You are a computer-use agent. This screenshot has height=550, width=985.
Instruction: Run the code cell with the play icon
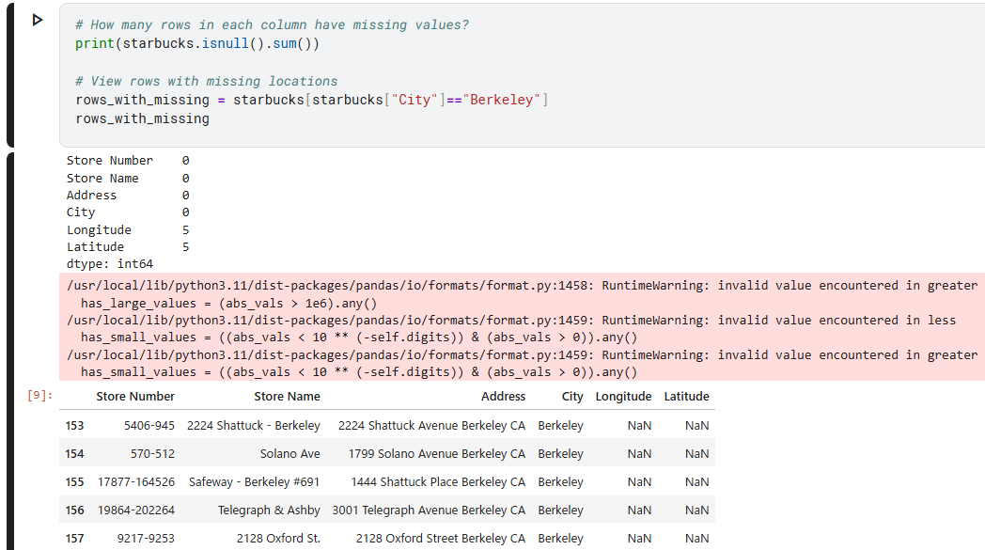click(x=37, y=20)
